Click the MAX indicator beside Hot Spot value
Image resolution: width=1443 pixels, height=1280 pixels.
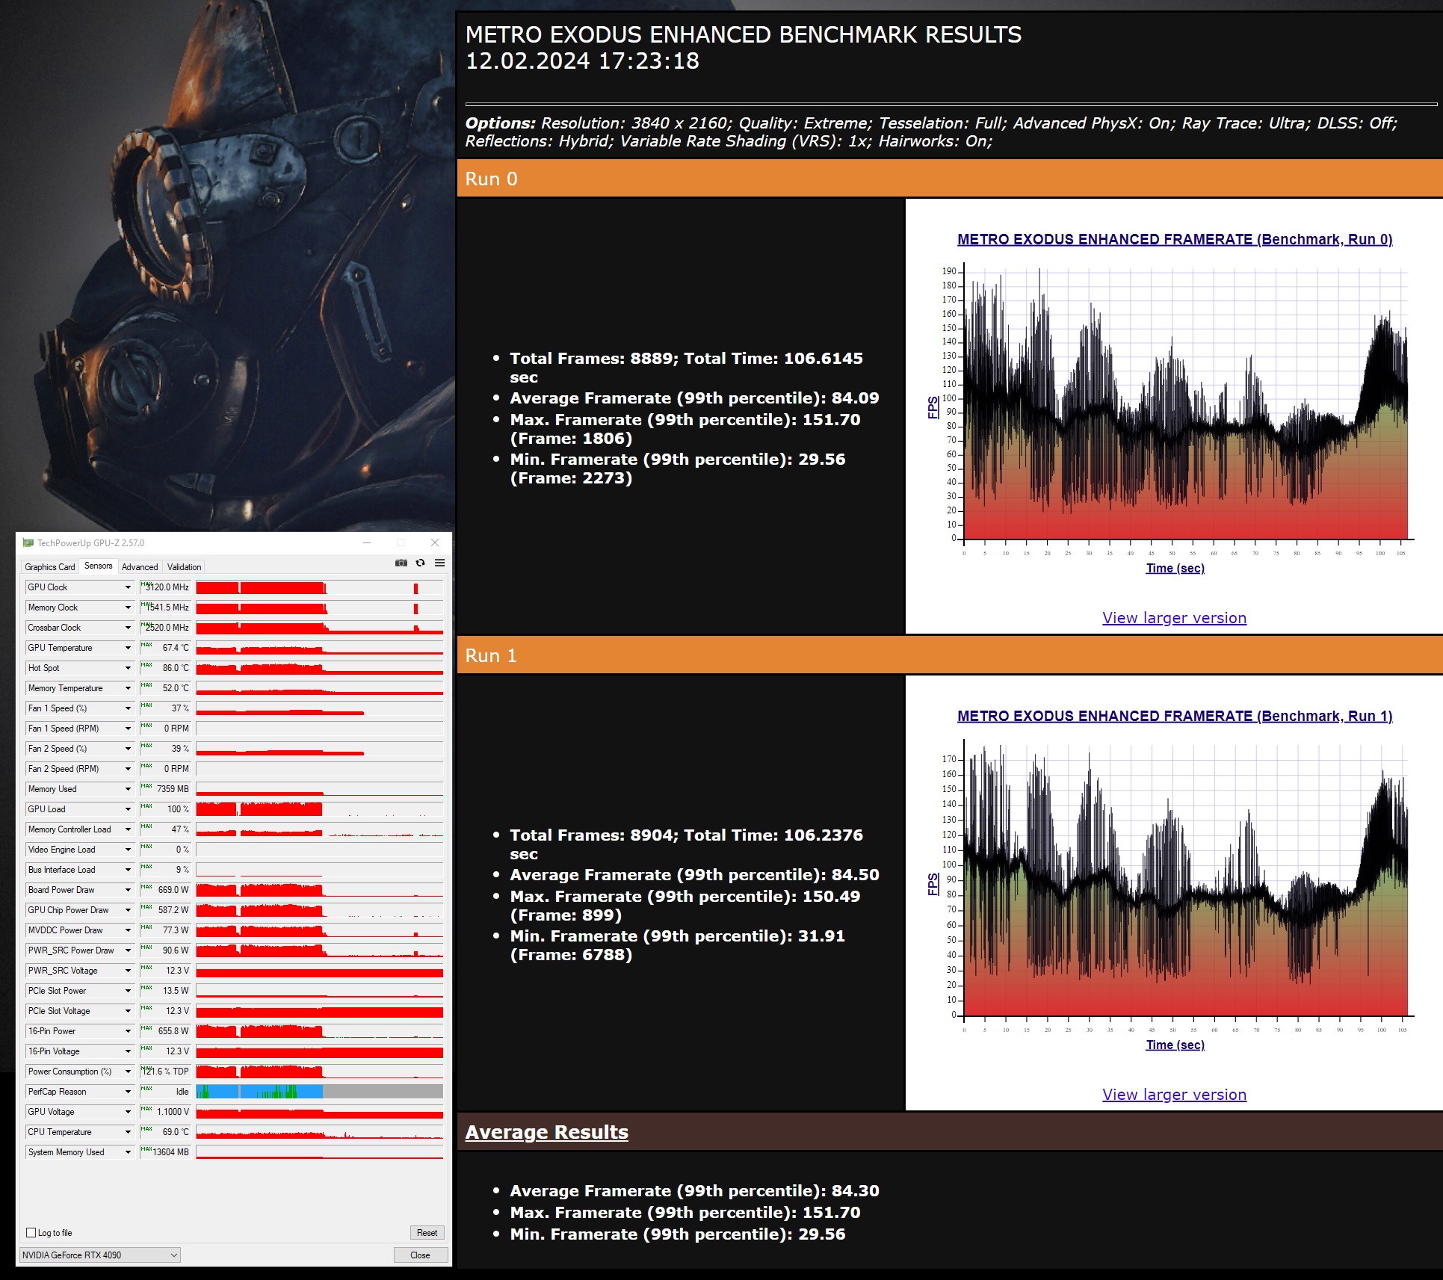click(x=146, y=665)
